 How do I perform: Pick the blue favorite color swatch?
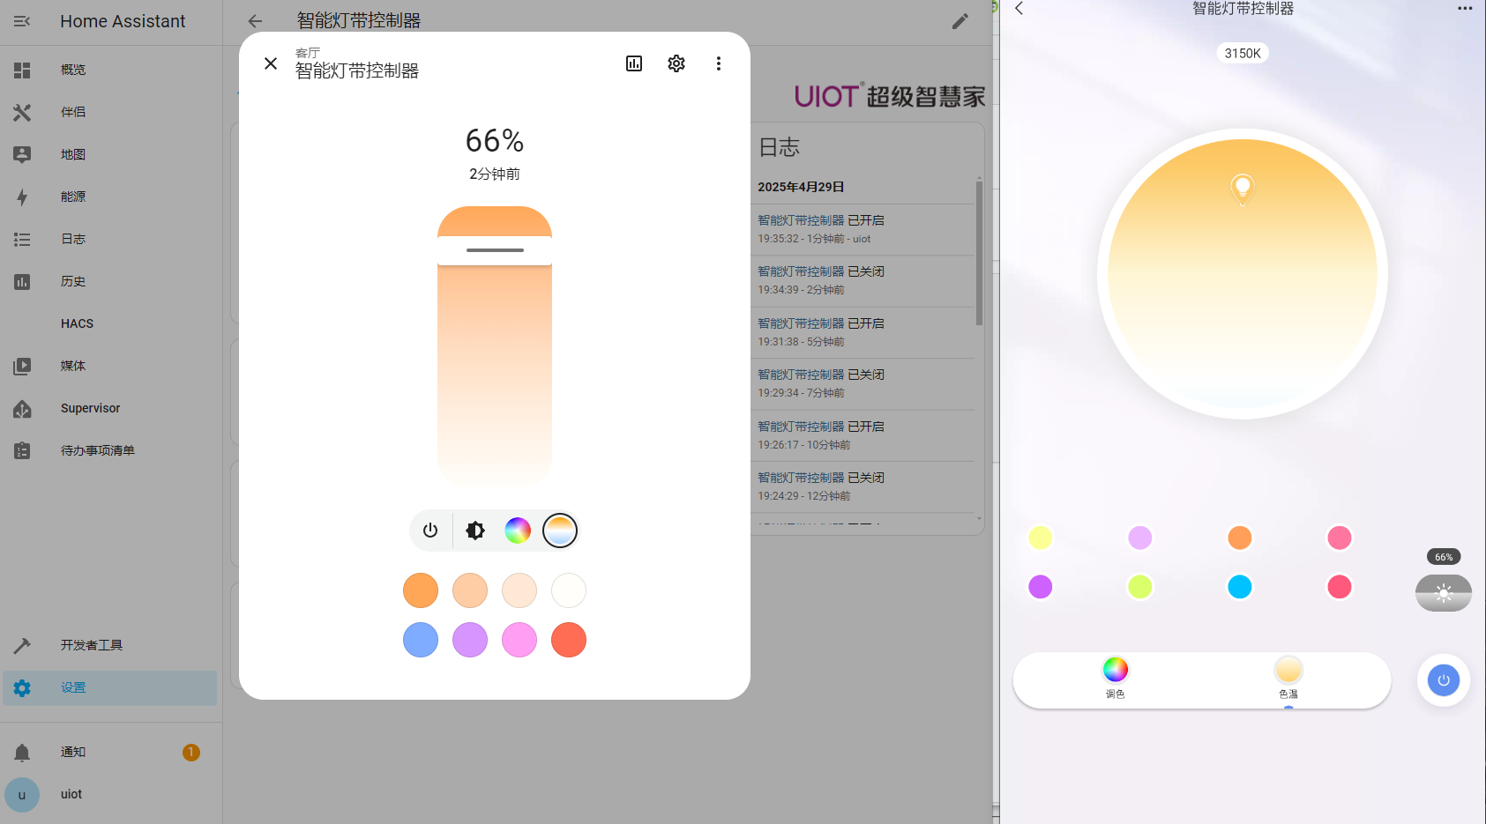tap(421, 640)
